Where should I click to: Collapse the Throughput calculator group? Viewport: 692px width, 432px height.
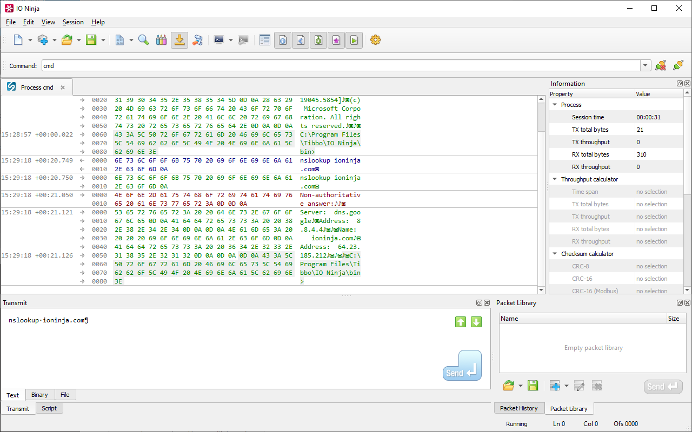coord(555,179)
